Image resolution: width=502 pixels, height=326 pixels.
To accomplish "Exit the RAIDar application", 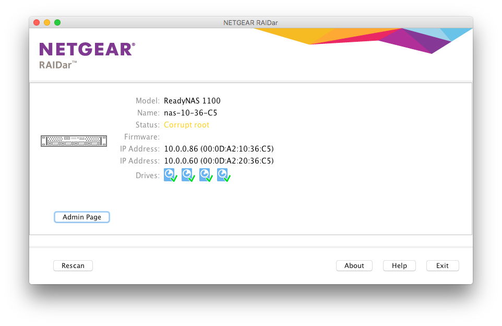I will (442, 265).
